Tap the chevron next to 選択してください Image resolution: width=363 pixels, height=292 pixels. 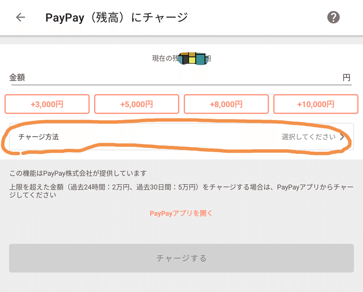(x=343, y=137)
